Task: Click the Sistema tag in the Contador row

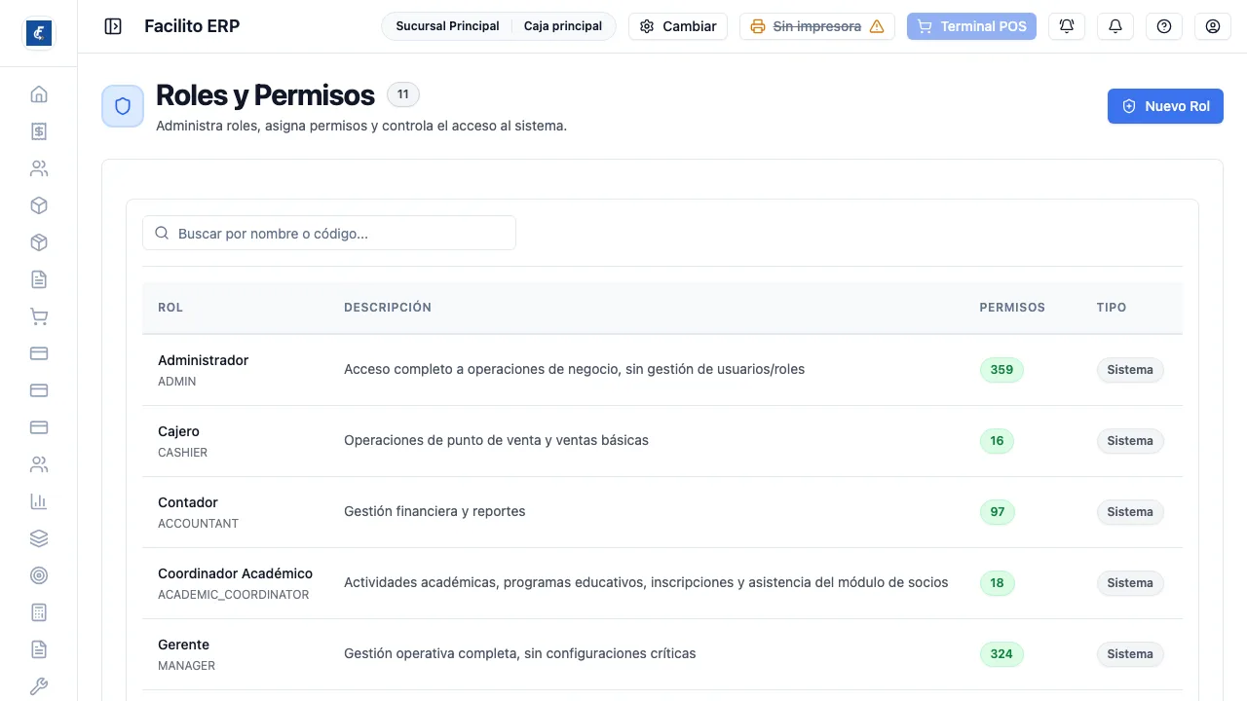Action: click(1130, 512)
